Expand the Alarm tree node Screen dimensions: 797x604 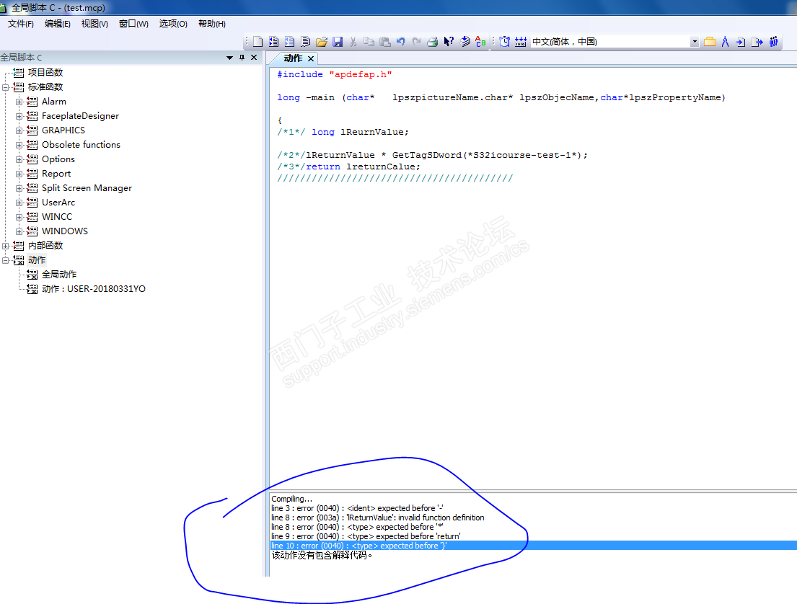click(x=19, y=102)
